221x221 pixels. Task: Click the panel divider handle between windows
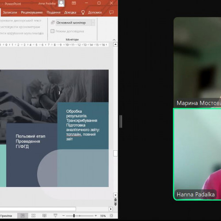pos(121,122)
